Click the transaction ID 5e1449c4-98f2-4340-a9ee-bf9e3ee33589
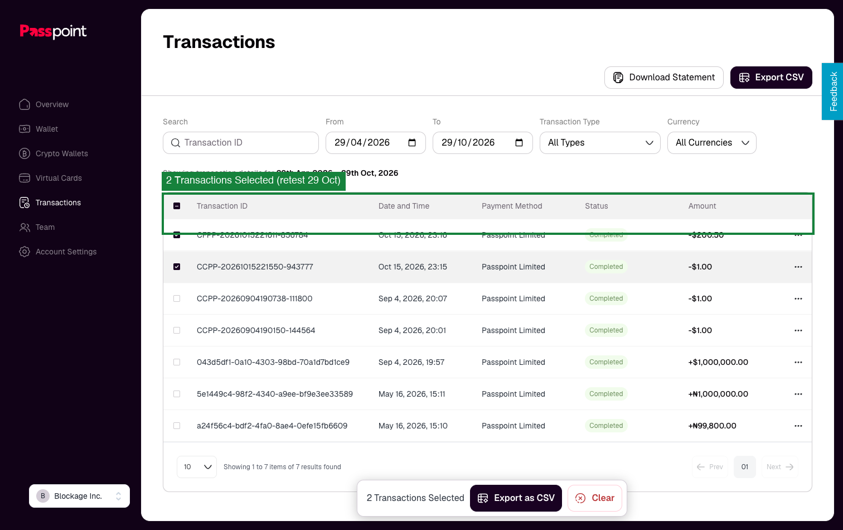The height and width of the screenshot is (530, 843). pyautogui.click(x=275, y=394)
